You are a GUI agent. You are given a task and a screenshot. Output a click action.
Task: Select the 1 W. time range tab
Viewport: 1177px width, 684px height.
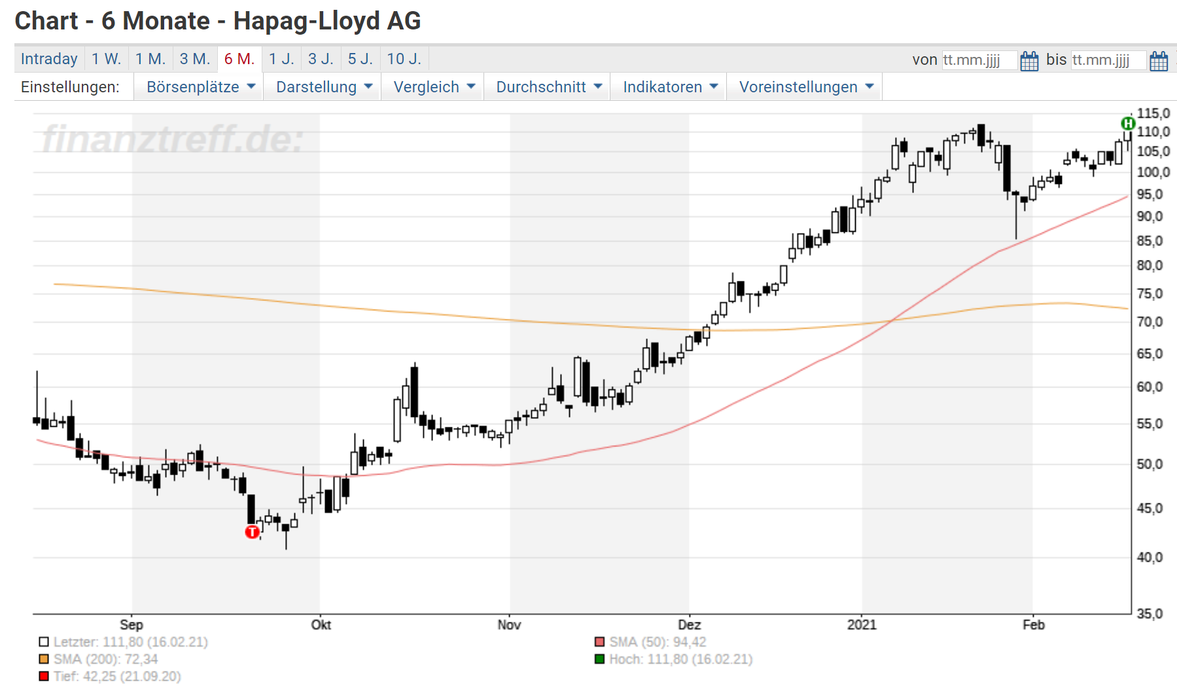[x=106, y=59]
